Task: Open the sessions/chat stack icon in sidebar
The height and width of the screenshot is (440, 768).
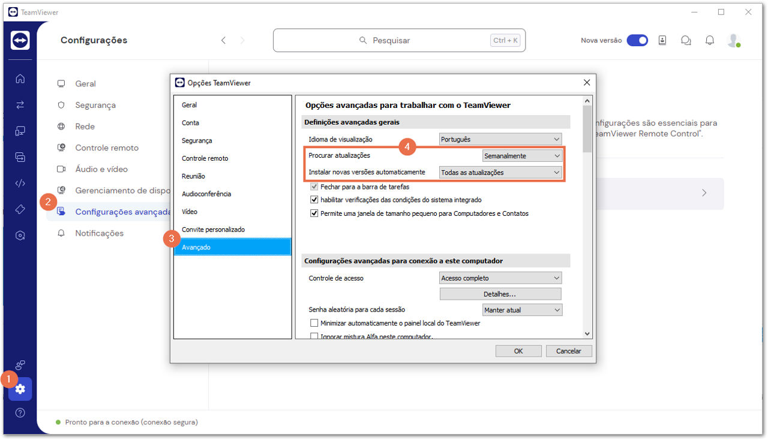Action: (x=20, y=157)
